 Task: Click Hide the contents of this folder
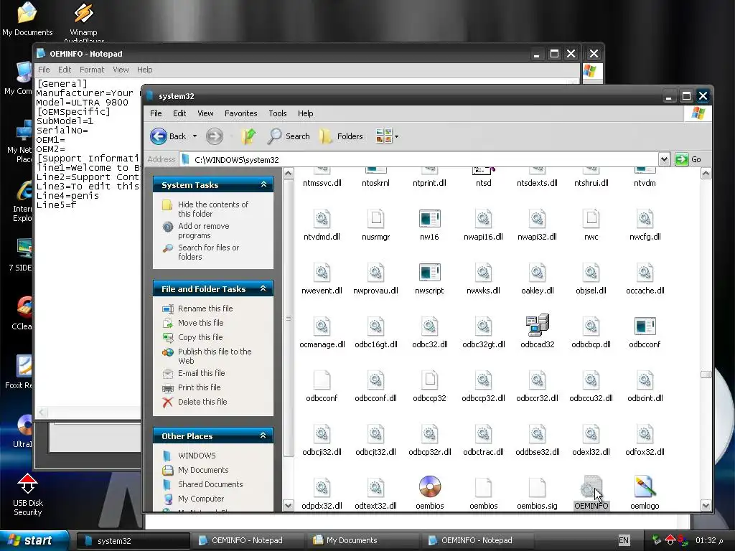(212, 209)
